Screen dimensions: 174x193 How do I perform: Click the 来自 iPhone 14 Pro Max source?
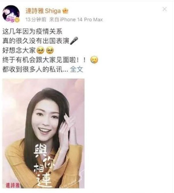coord(76,20)
